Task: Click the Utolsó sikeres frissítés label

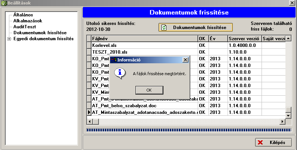Action: 111,23
